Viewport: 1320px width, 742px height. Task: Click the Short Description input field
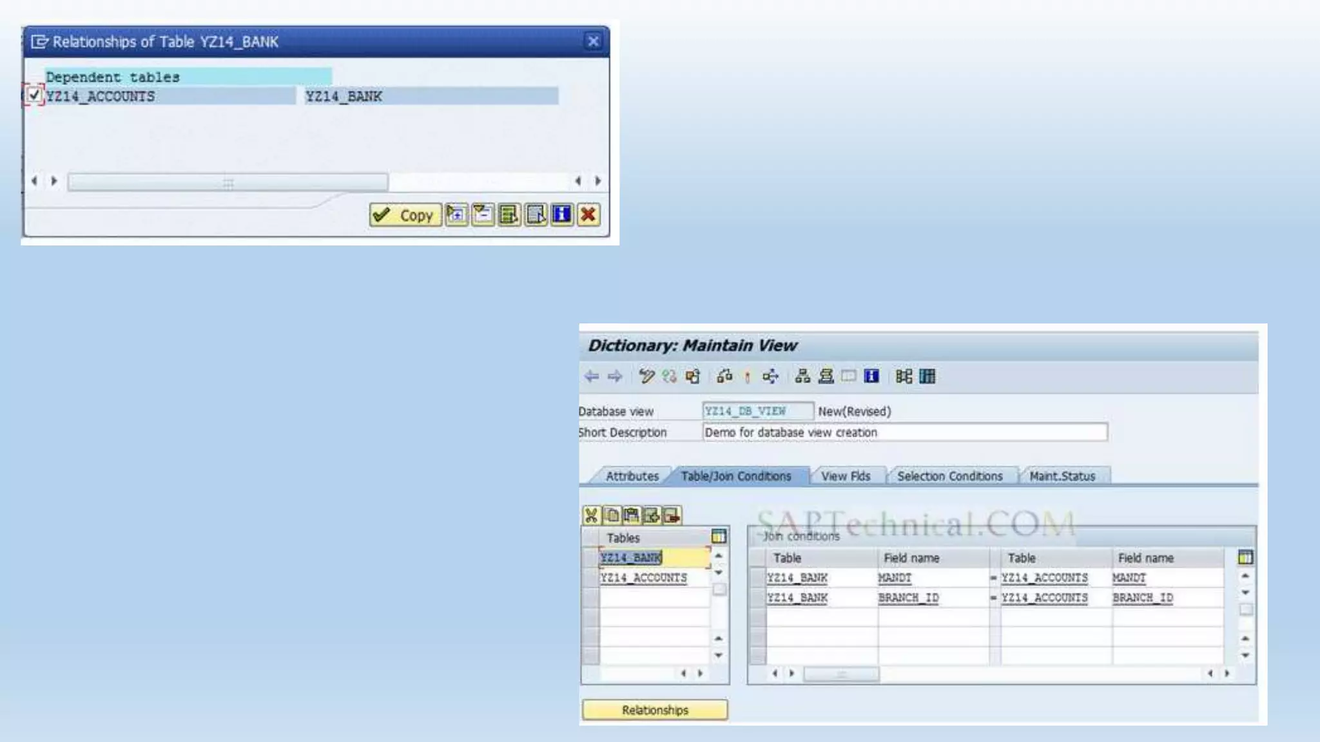point(904,432)
